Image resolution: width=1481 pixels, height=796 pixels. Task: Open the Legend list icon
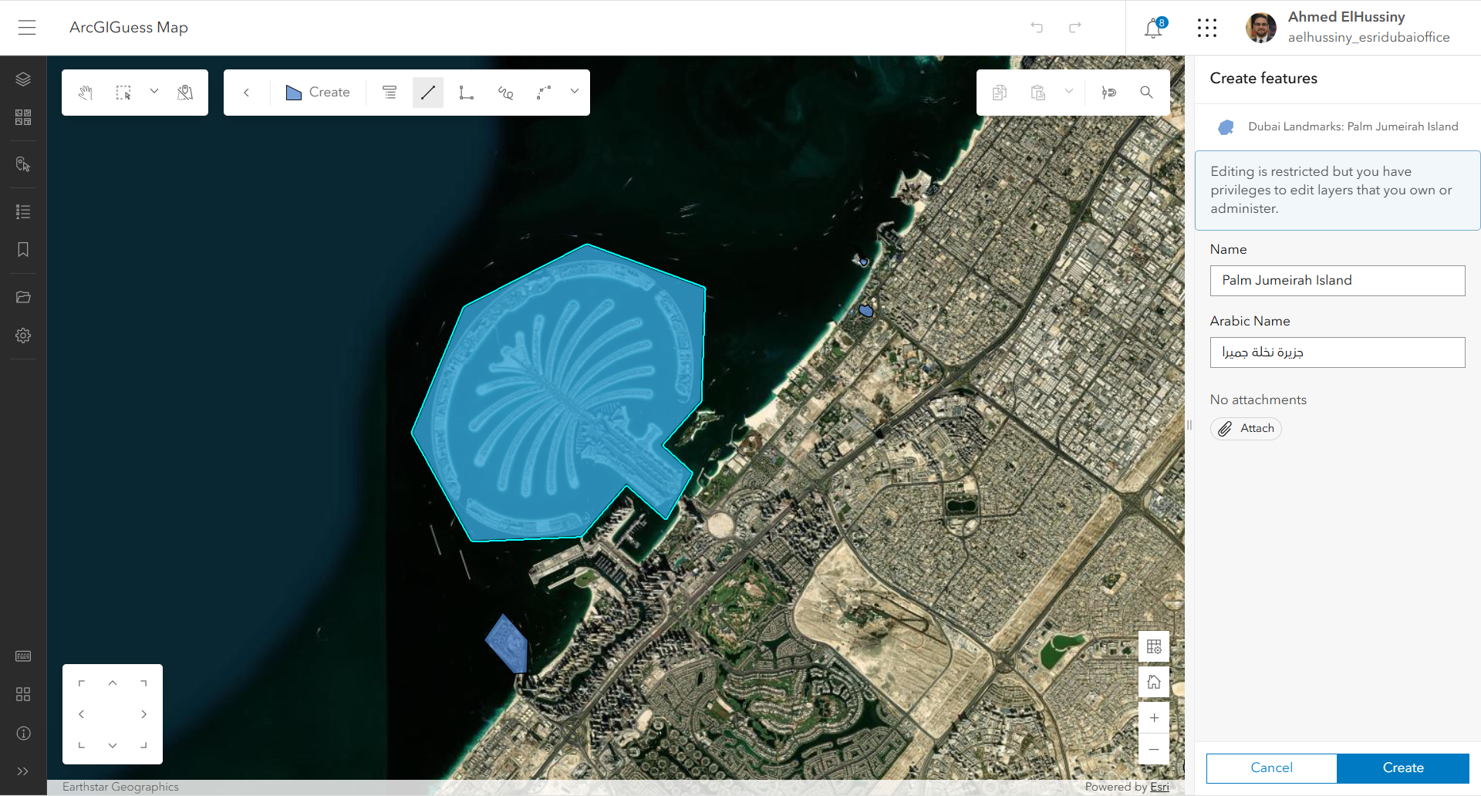23,211
